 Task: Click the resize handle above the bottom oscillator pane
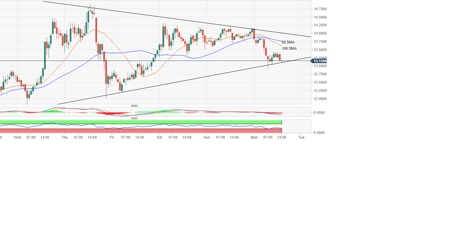tap(134, 118)
